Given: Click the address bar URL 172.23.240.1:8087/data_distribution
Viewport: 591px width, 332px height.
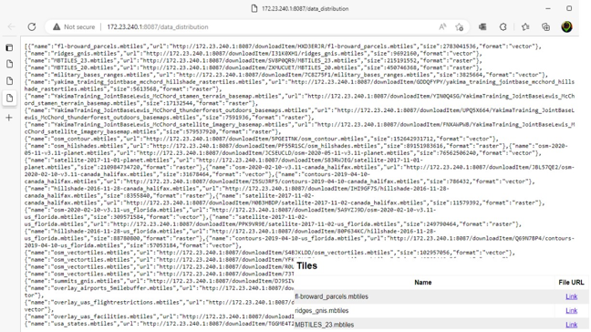Looking at the screenshot, I should 158,27.
